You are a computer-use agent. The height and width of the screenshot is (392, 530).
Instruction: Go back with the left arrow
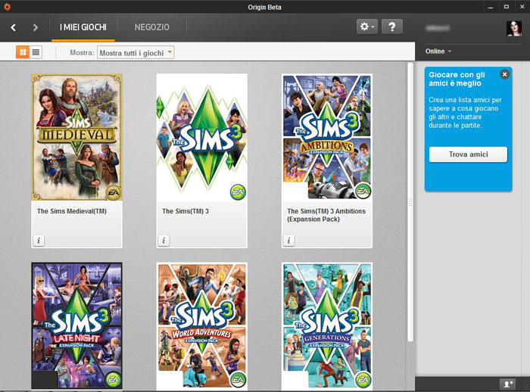13,27
